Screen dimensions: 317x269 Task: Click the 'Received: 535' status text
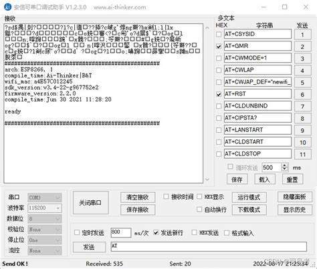(x=104, y=264)
